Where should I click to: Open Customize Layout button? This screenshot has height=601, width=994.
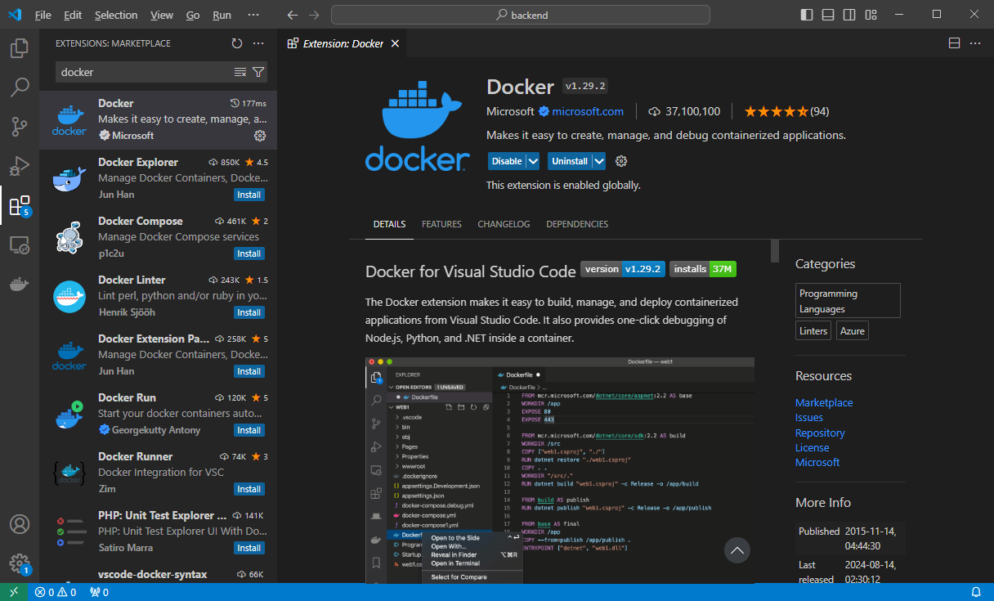click(x=871, y=15)
